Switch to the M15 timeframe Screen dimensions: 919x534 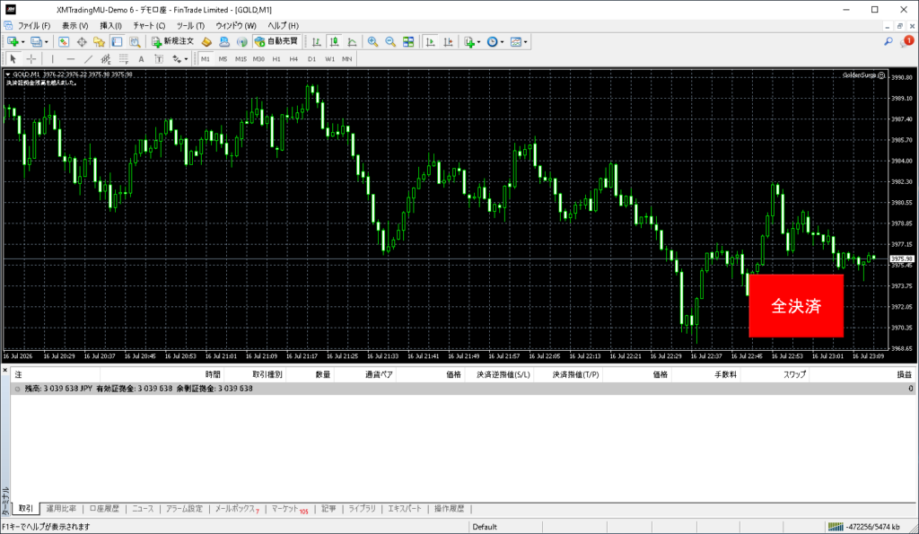click(x=241, y=58)
